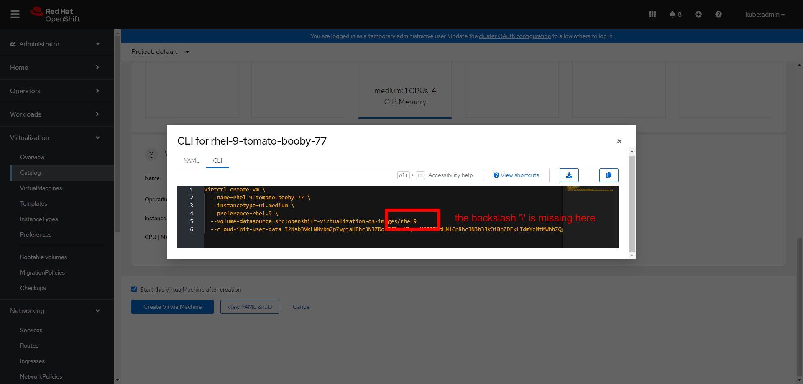Open the notifications bell

[x=675, y=14]
